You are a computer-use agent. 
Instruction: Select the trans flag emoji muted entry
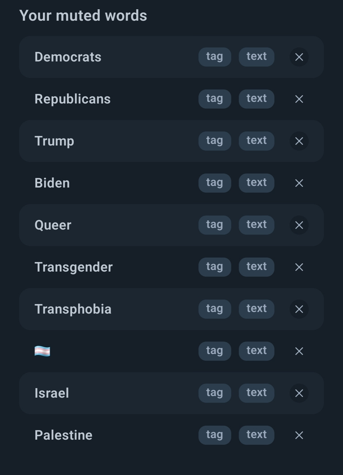coord(171,351)
